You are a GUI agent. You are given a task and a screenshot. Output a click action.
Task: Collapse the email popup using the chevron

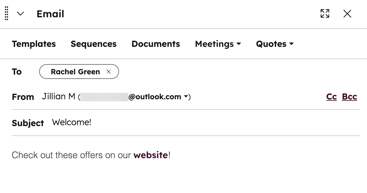coord(20,14)
